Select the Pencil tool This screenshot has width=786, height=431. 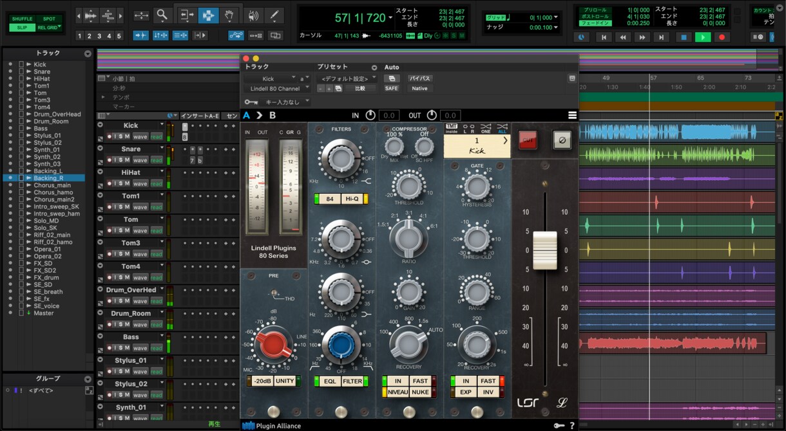point(274,15)
